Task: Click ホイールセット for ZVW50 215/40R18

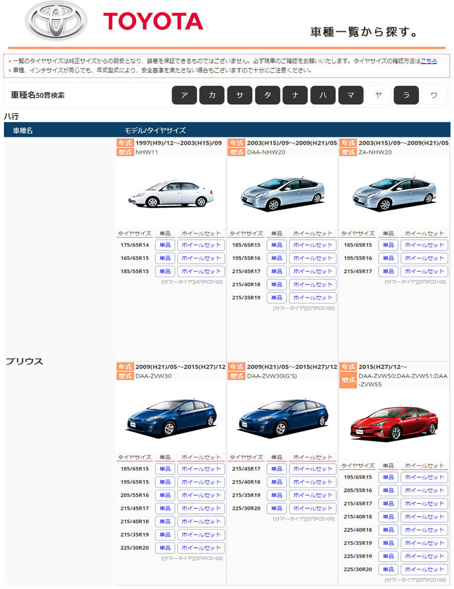Action: point(424,516)
